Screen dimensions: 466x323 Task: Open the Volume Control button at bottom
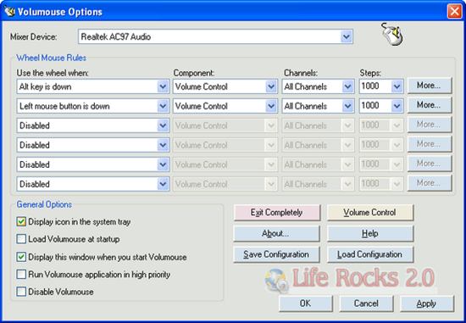click(x=370, y=212)
